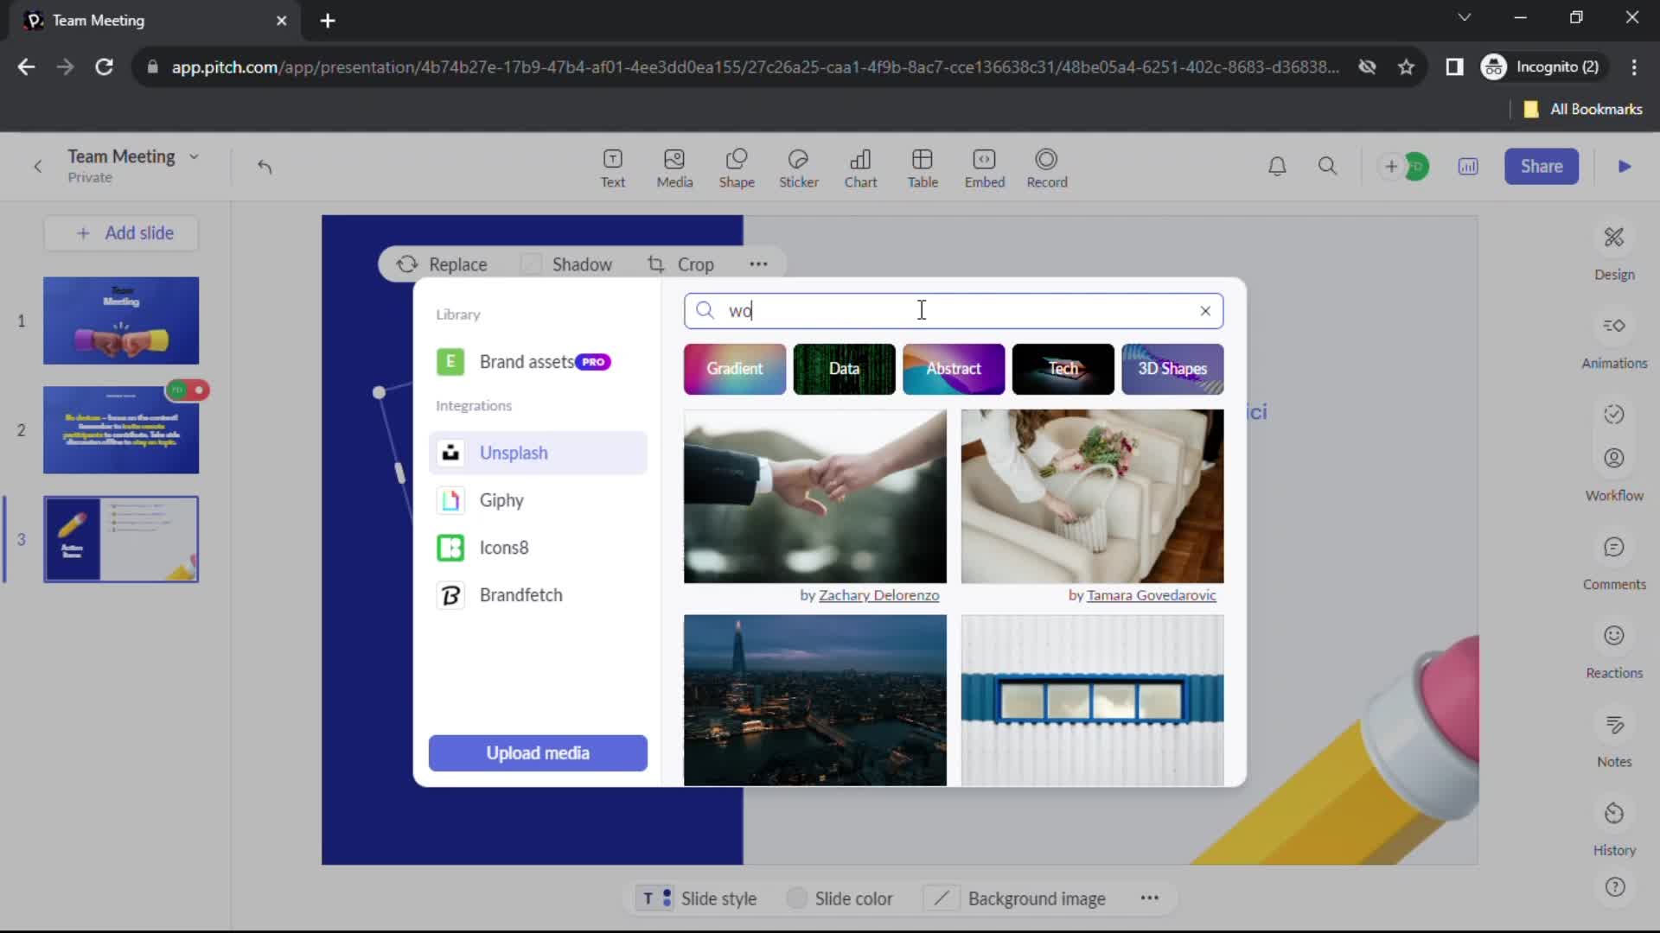Open notifications bell

click(1277, 166)
